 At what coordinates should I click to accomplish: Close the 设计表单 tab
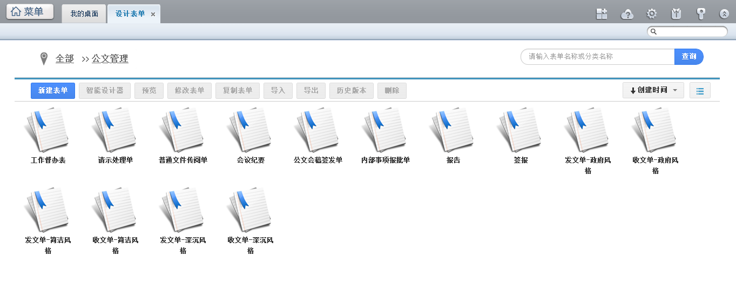click(153, 15)
